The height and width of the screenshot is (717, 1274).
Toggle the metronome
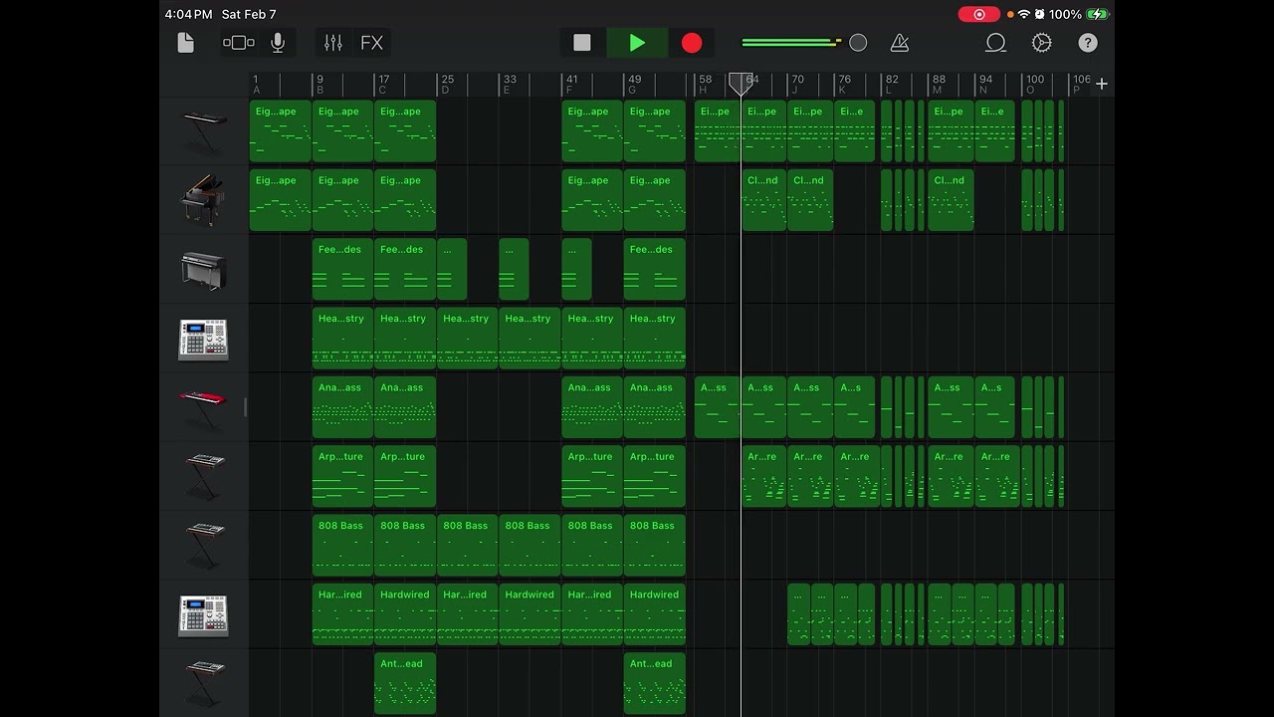pos(900,43)
